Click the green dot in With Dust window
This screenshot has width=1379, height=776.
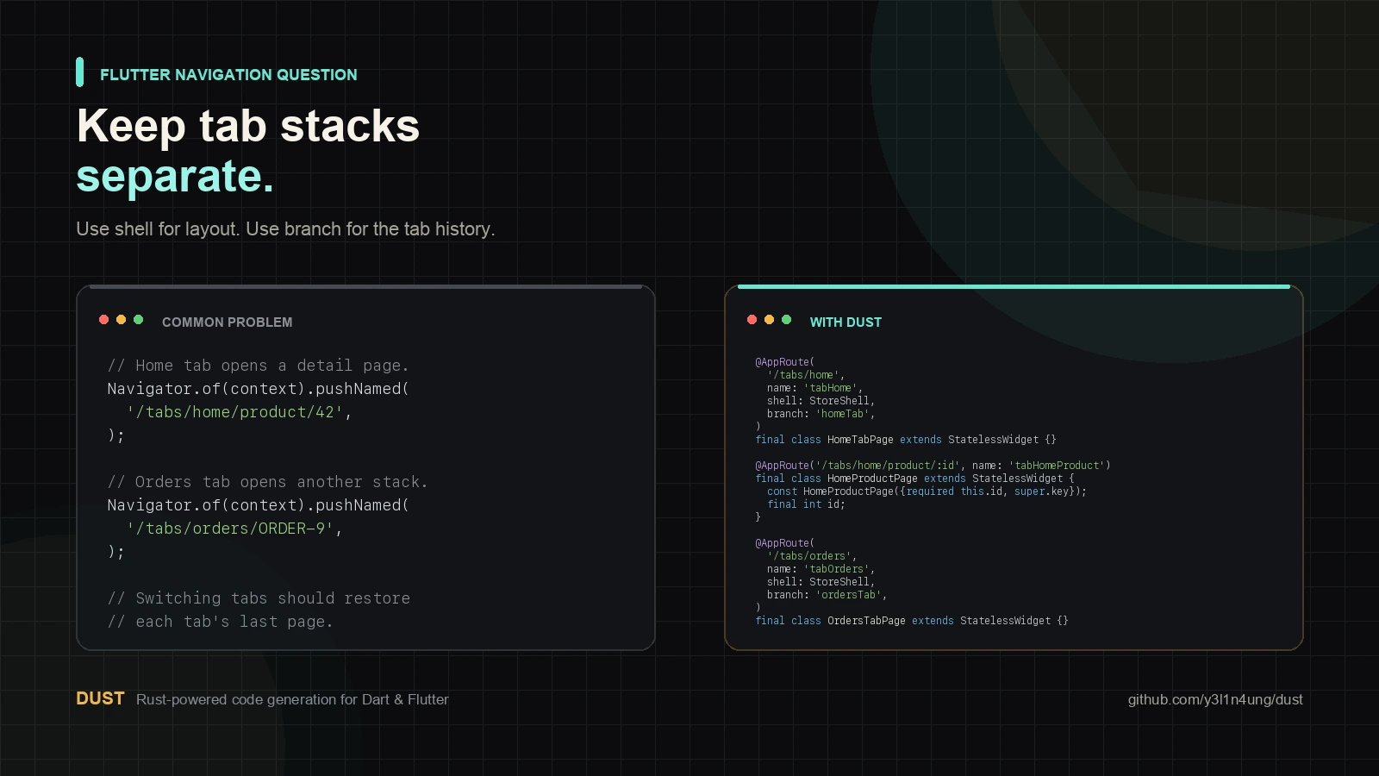point(786,320)
